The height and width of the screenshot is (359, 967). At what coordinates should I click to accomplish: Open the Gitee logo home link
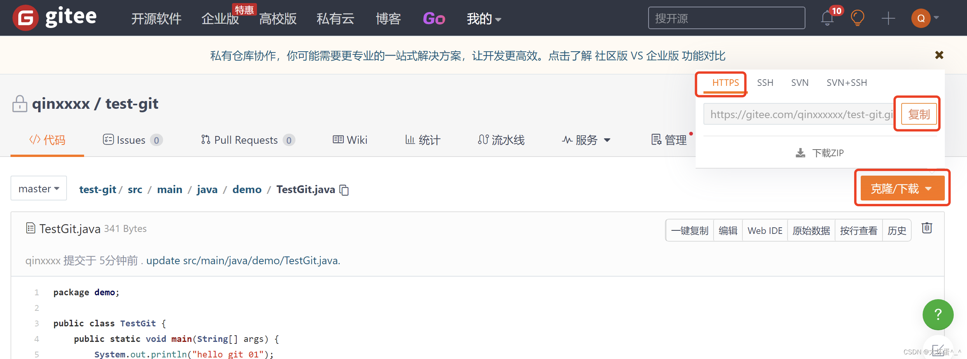55,17
